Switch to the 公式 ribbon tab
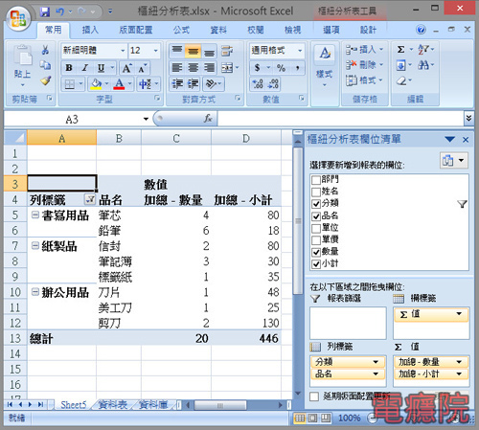The image size is (479, 430). pyautogui.click(x=181, y=30)
